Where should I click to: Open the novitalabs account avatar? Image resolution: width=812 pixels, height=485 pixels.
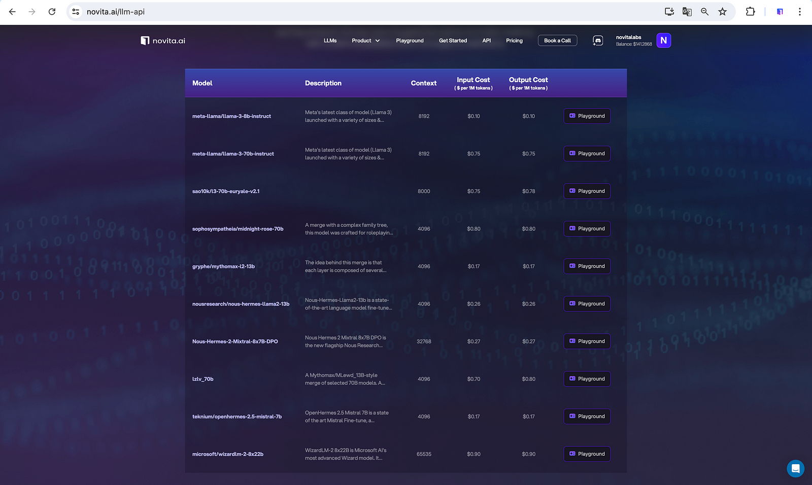coord(664,41)
